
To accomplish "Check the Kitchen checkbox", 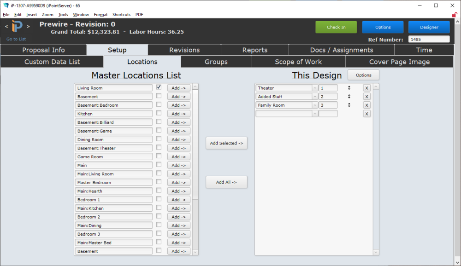I will (159, 113).
